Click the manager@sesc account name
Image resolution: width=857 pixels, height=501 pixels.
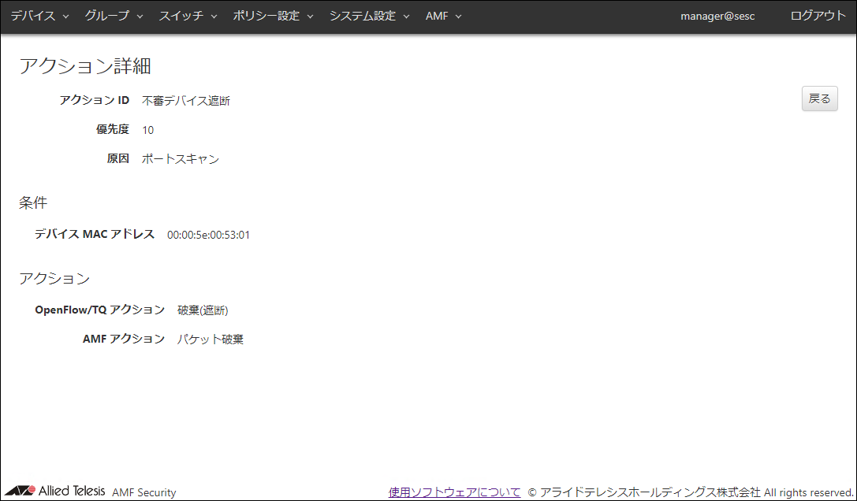717,16
